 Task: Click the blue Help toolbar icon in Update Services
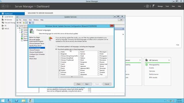(30, 23)
